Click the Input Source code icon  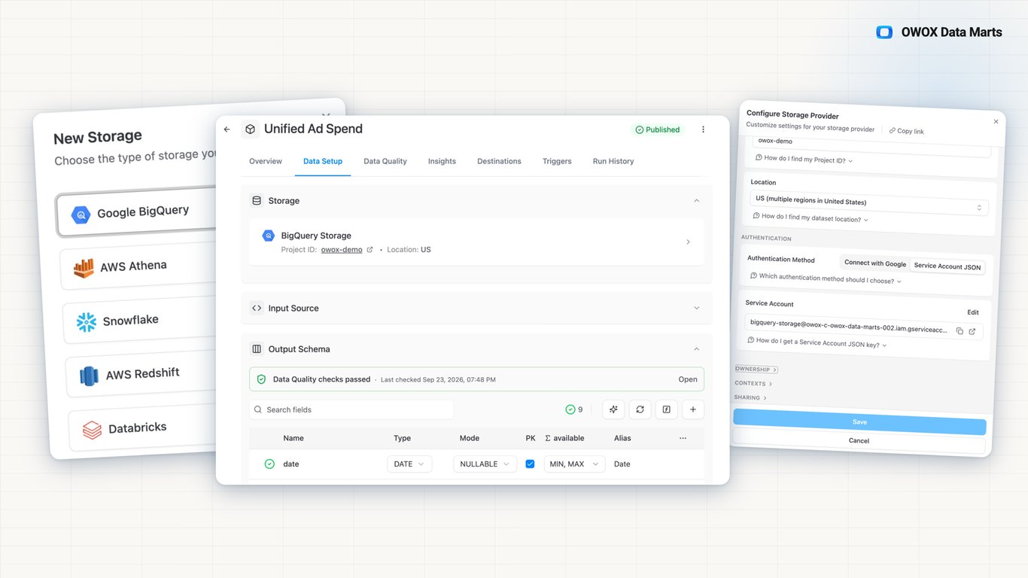pos(257,308)
